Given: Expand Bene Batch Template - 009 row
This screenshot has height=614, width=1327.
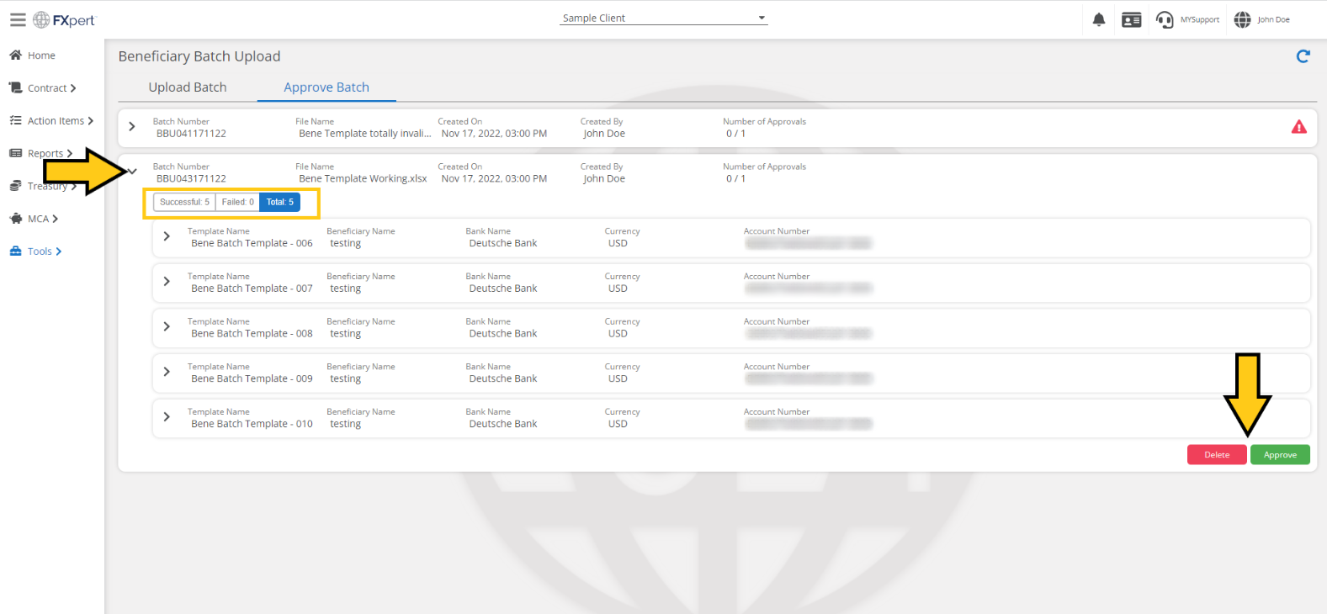Looking at the screenshot, I should [167, 372].
